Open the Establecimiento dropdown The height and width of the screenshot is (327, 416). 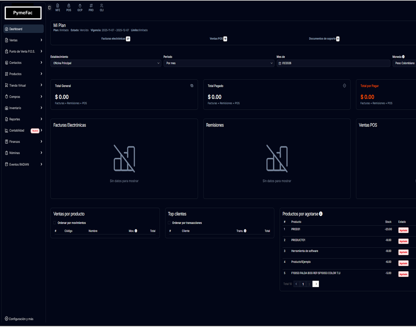point(106,63)
